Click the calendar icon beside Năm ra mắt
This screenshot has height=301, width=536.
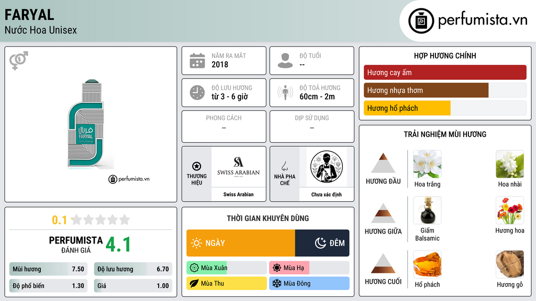coord(197,61)
